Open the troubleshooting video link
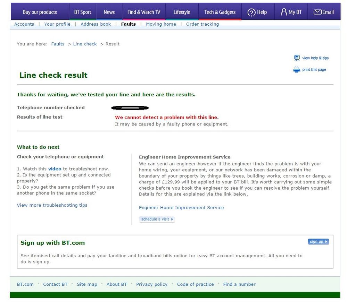Image resolution: width=347 pixels, height=302 pixels. (55, 169)
